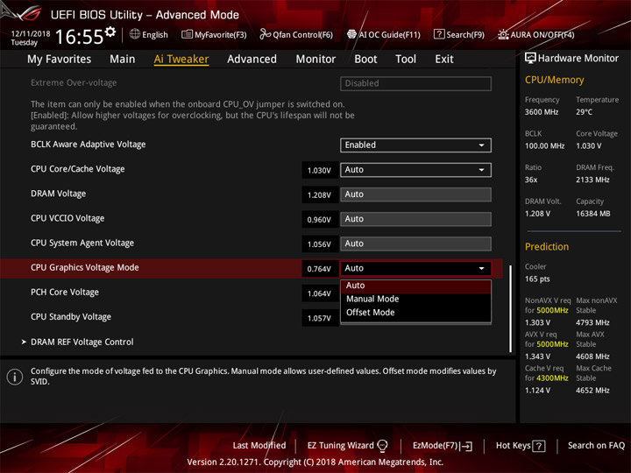Click the CPU VCCIO Voltage Auto field
This screenshot has width=631, height=473.
[415, 219]
